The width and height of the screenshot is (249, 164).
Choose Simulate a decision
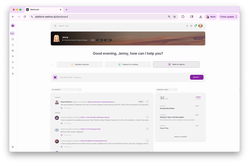pos(80,64)
